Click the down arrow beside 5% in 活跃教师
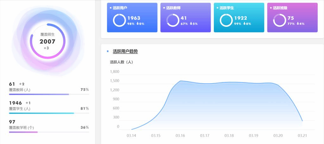Screen dimensions: 324x144 pos(191,24)
